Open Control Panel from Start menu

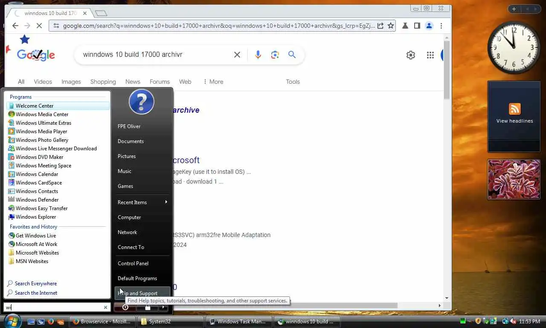(x=142, y=263)
